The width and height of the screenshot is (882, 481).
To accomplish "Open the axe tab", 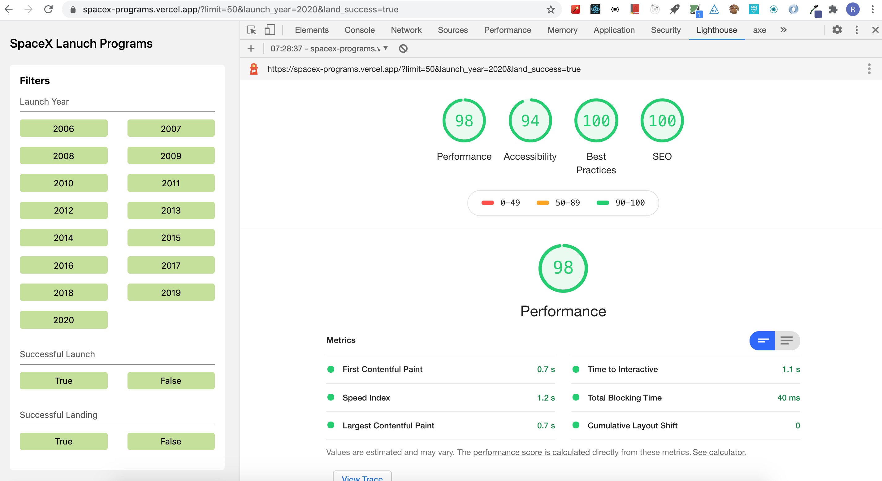I will [759, 30].
